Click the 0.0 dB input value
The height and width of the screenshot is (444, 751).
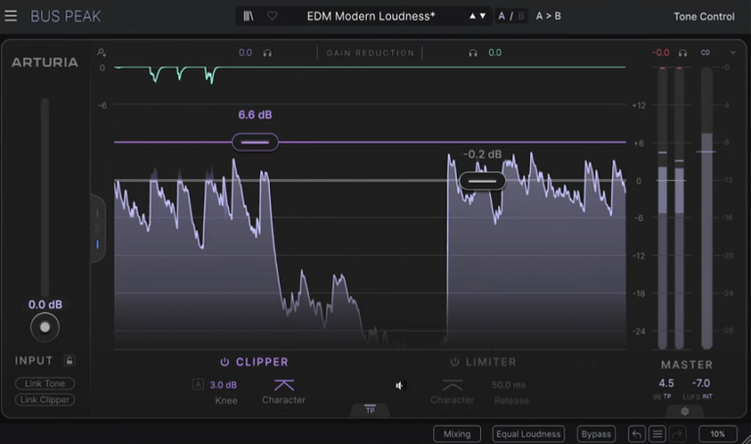point(45,304)
